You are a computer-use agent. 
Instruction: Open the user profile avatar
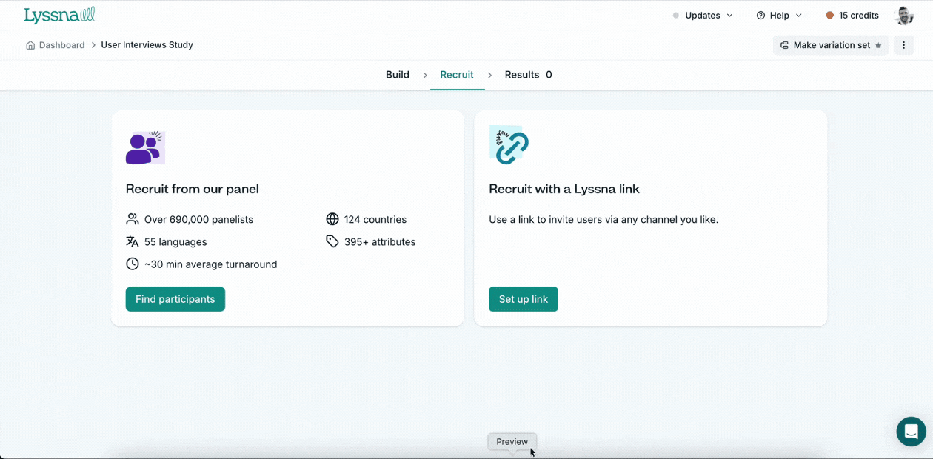click(x=903, y=16)
